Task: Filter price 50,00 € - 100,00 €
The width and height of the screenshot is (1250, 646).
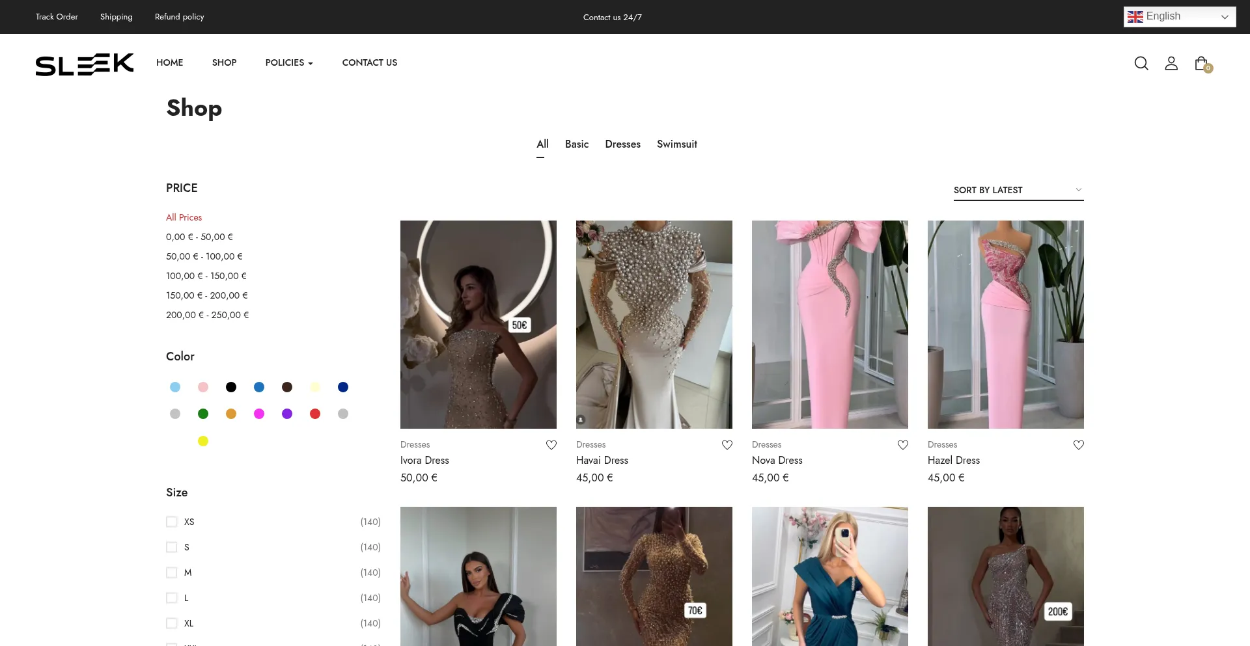Action: coord(204,256)
